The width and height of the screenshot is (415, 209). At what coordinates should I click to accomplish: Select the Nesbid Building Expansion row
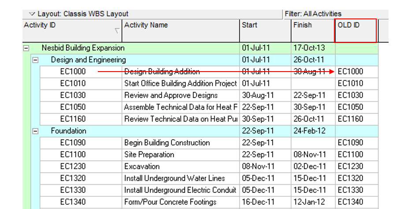coord(200,48)
